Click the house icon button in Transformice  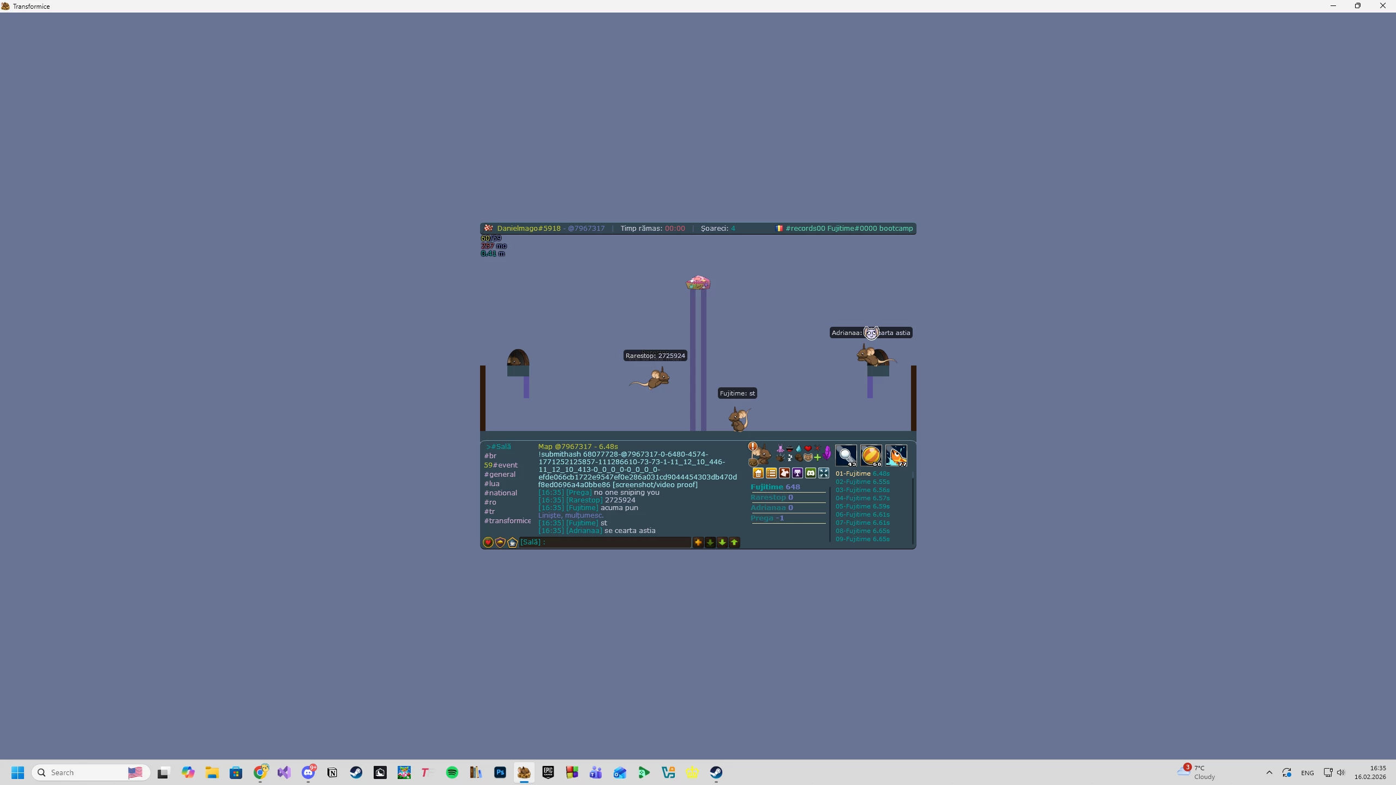[x=758, y=473]
